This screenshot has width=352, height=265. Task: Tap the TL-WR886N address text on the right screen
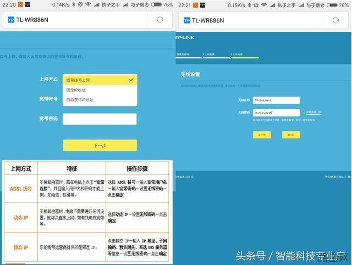pyautogui.click(x=208, y=21)
